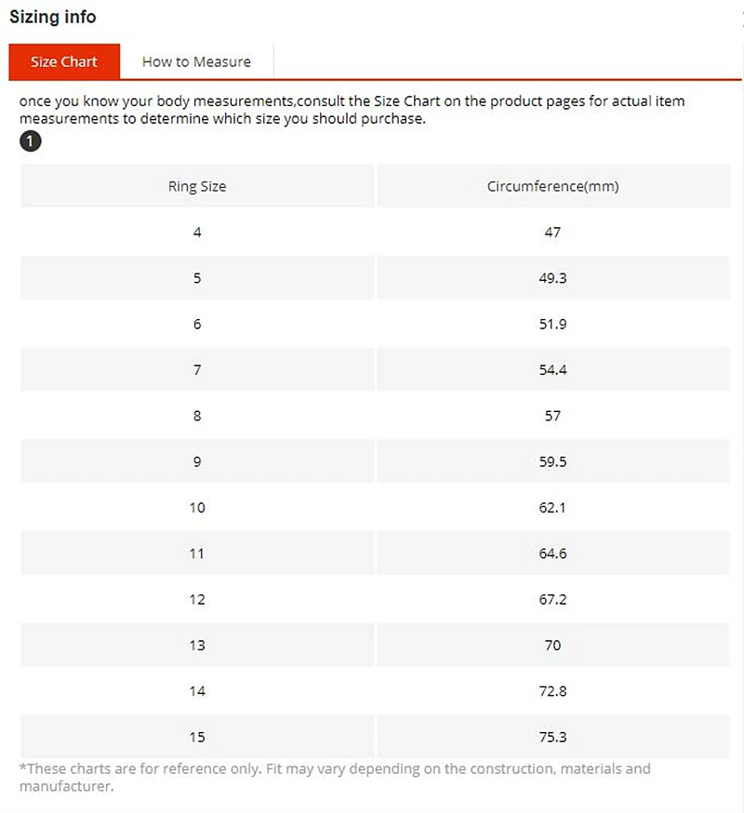This screenshot has height=813, width=744.
Task: Select the Ring Size column header
Action: [x=197, y=186]
